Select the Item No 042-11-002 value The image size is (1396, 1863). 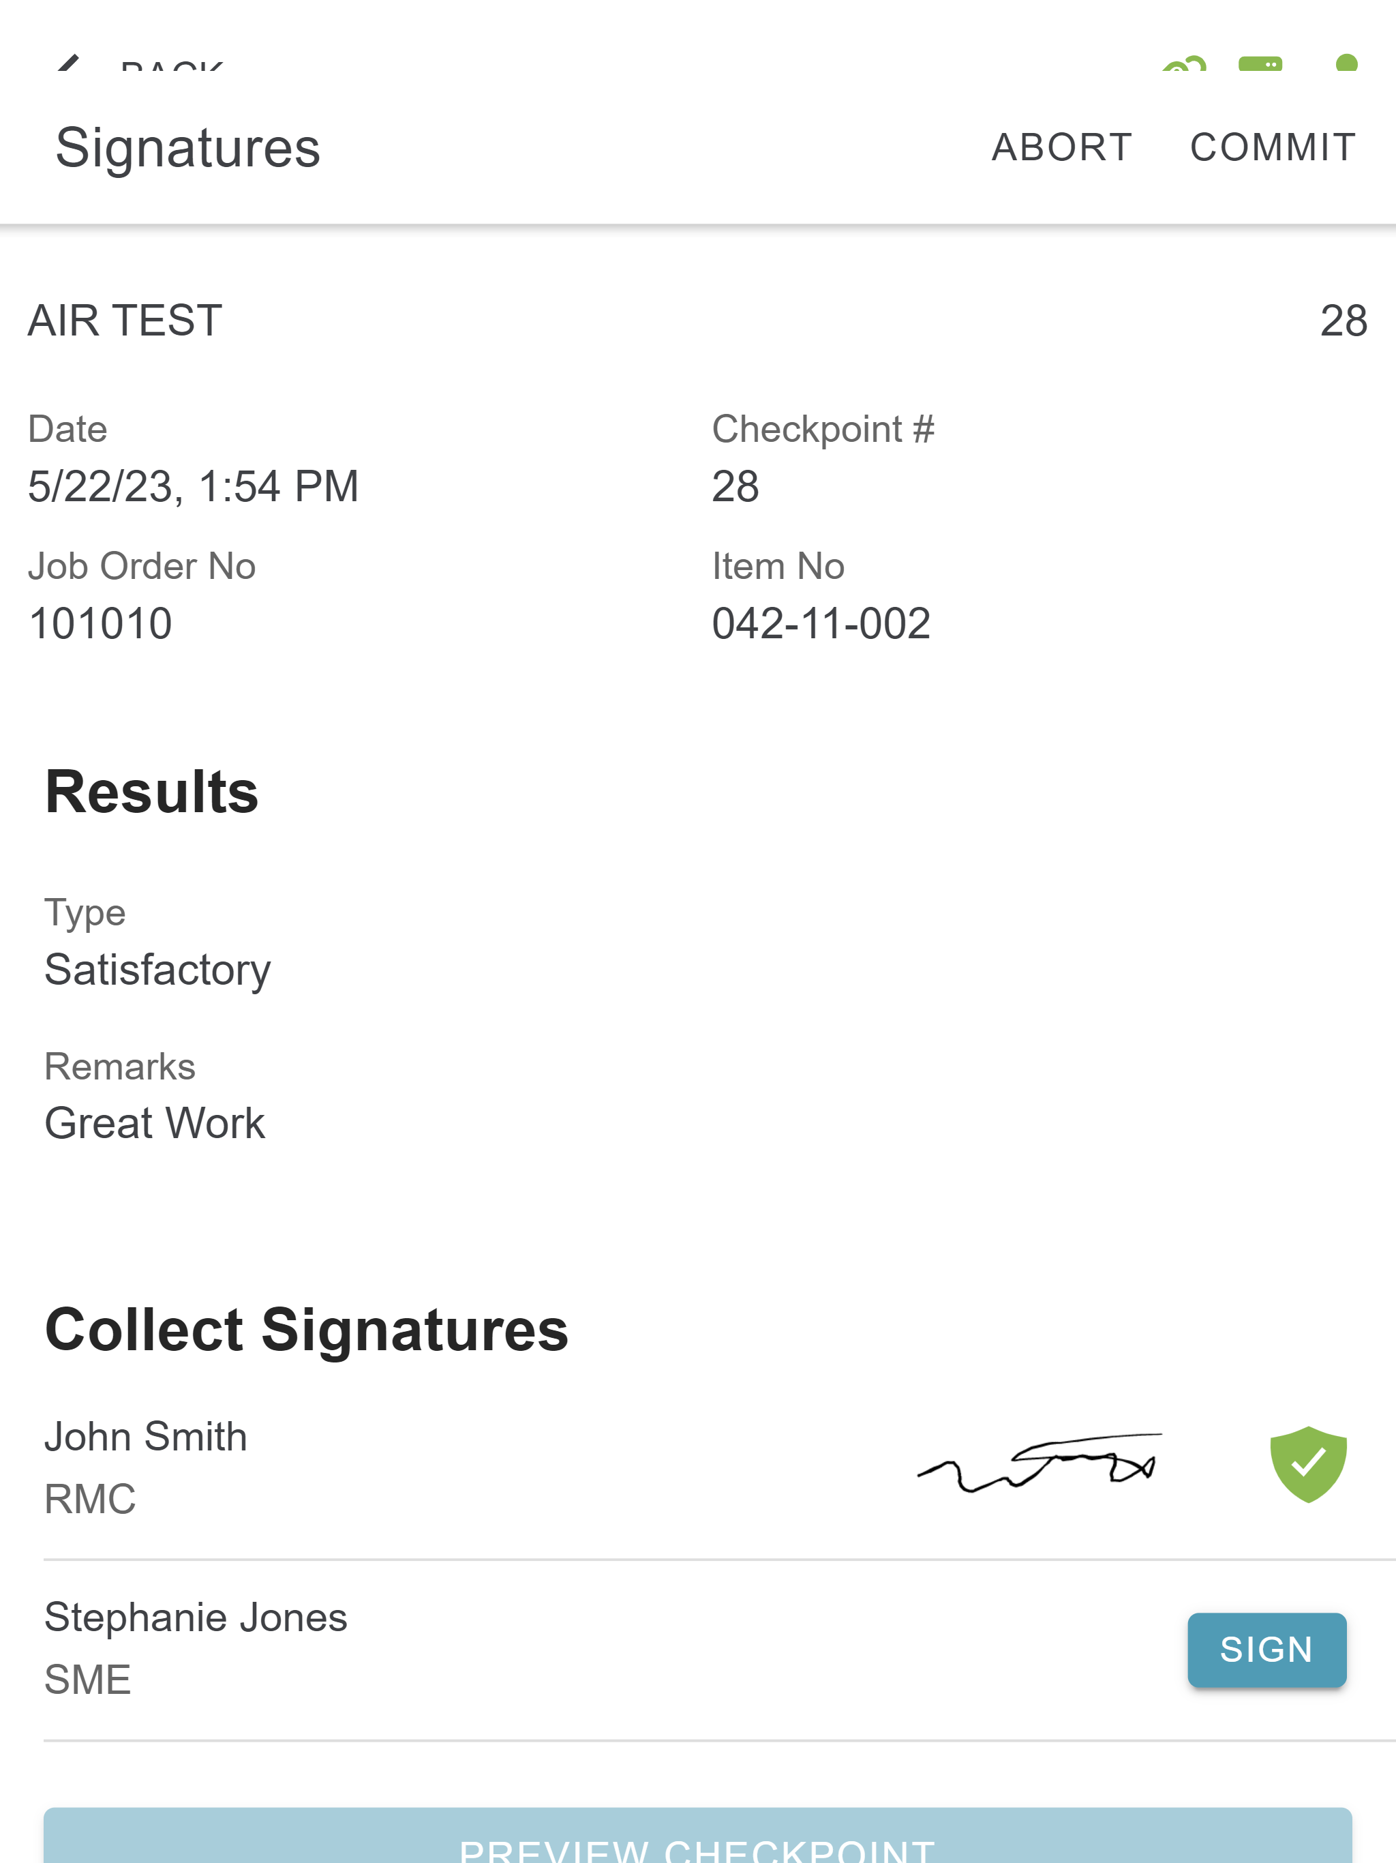pyautogui.click(x=821, y=624)
